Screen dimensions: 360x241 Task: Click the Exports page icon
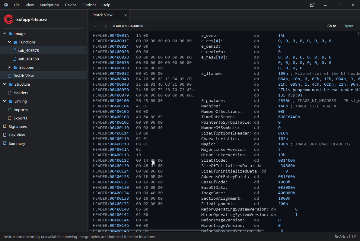[10, 118]
